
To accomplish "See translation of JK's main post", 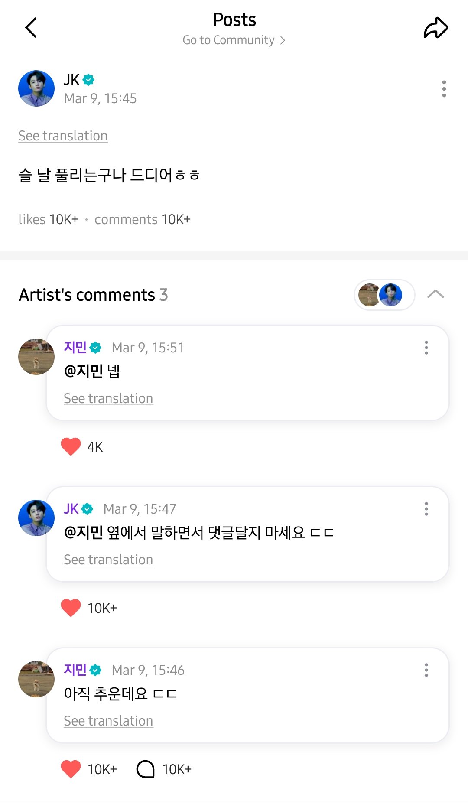I will 63,136.
